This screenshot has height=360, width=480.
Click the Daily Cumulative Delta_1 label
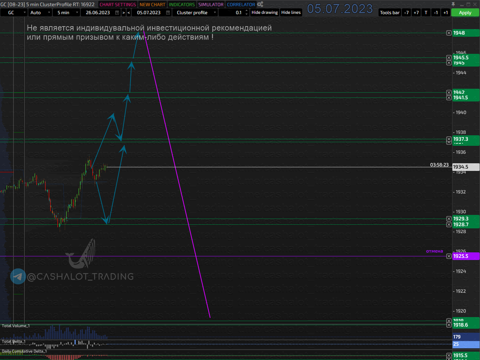[x=24, y=351]
